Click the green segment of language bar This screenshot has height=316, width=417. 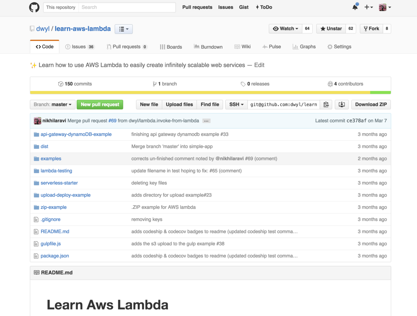coord(380,92)
